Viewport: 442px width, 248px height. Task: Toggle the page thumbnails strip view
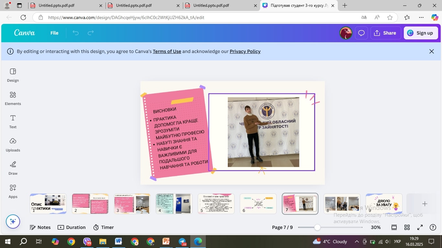pyautogui.click(x=394, y=227)
